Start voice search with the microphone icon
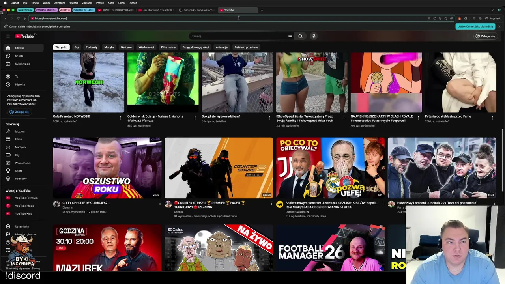The image size is (505, 284). point(314,36)
